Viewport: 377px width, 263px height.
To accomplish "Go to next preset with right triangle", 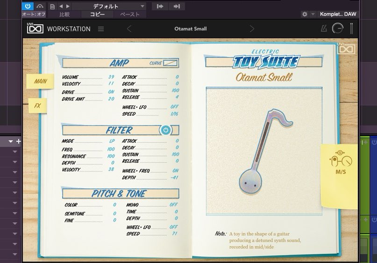I will pos(68,6).
